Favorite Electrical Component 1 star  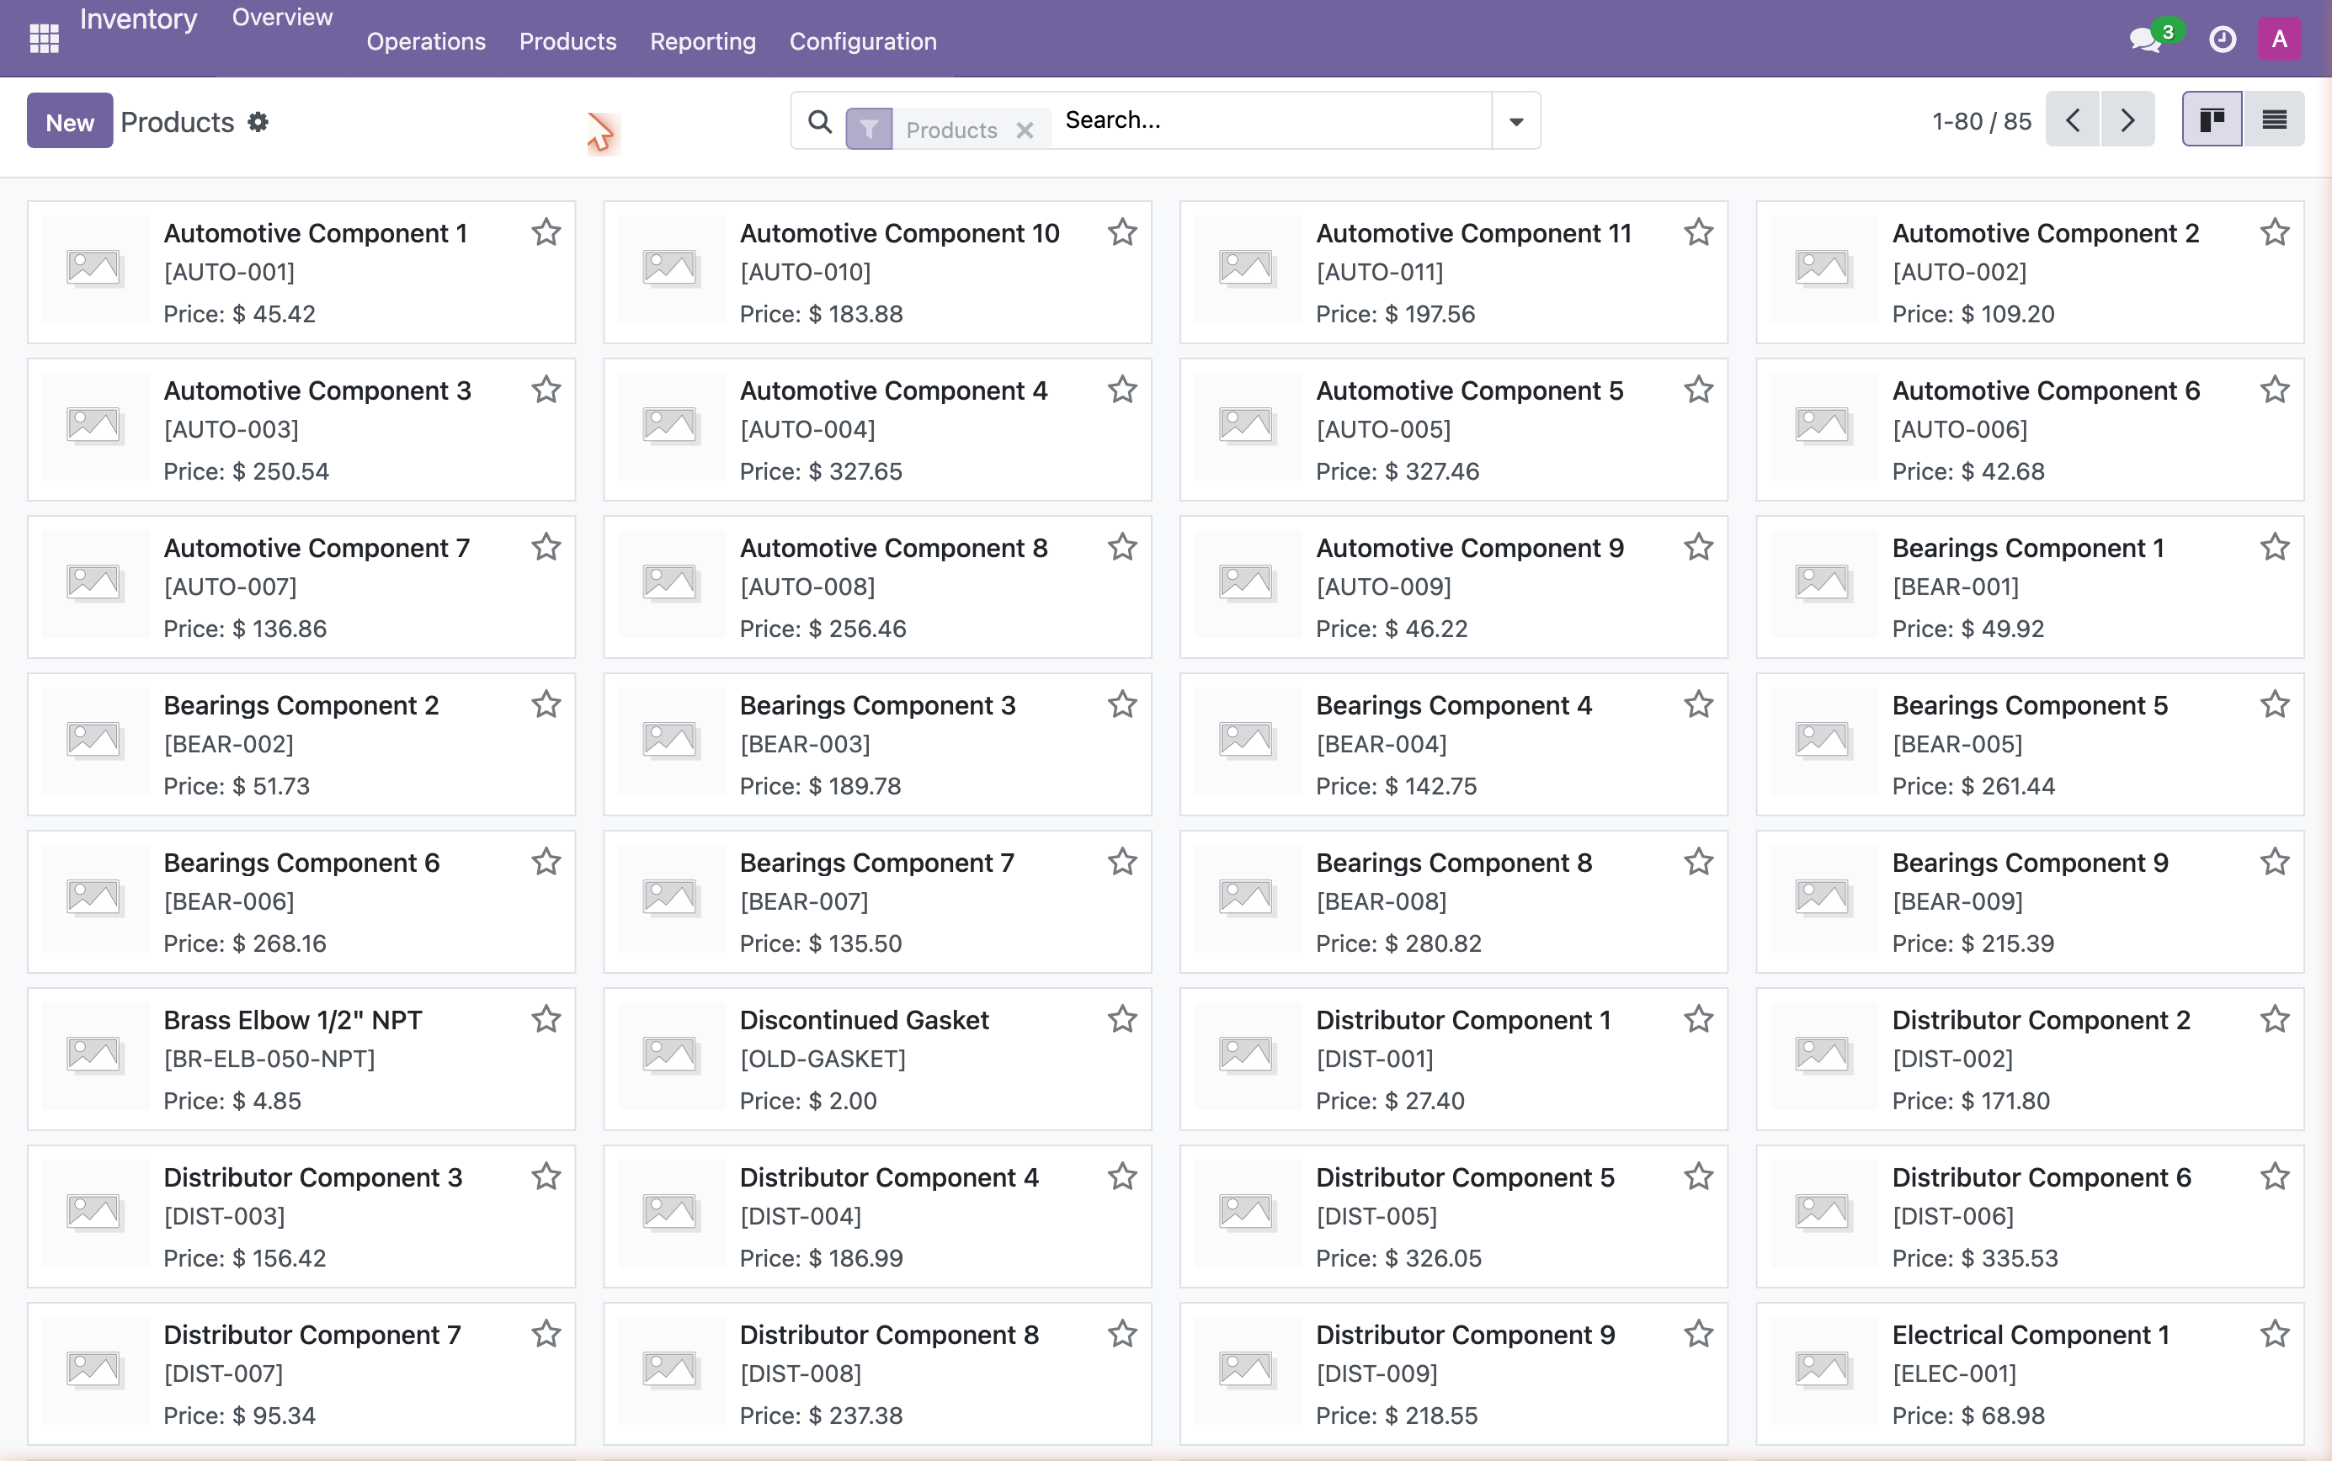click(2274, 1333)
